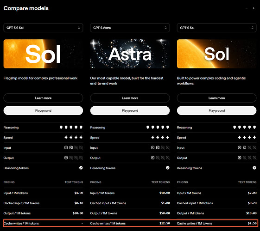Open the GPT-5.6 Sol model dropdown

click(x=43, y=28)
